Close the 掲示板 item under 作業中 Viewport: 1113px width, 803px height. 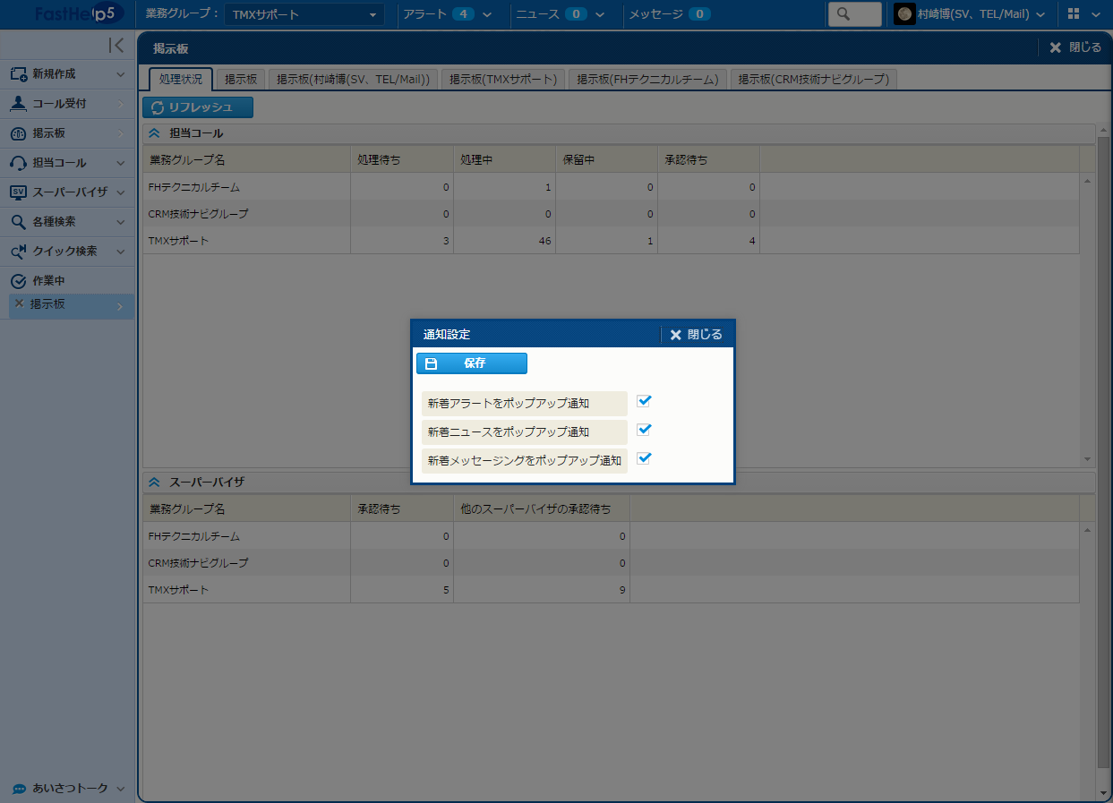(19, 304)
